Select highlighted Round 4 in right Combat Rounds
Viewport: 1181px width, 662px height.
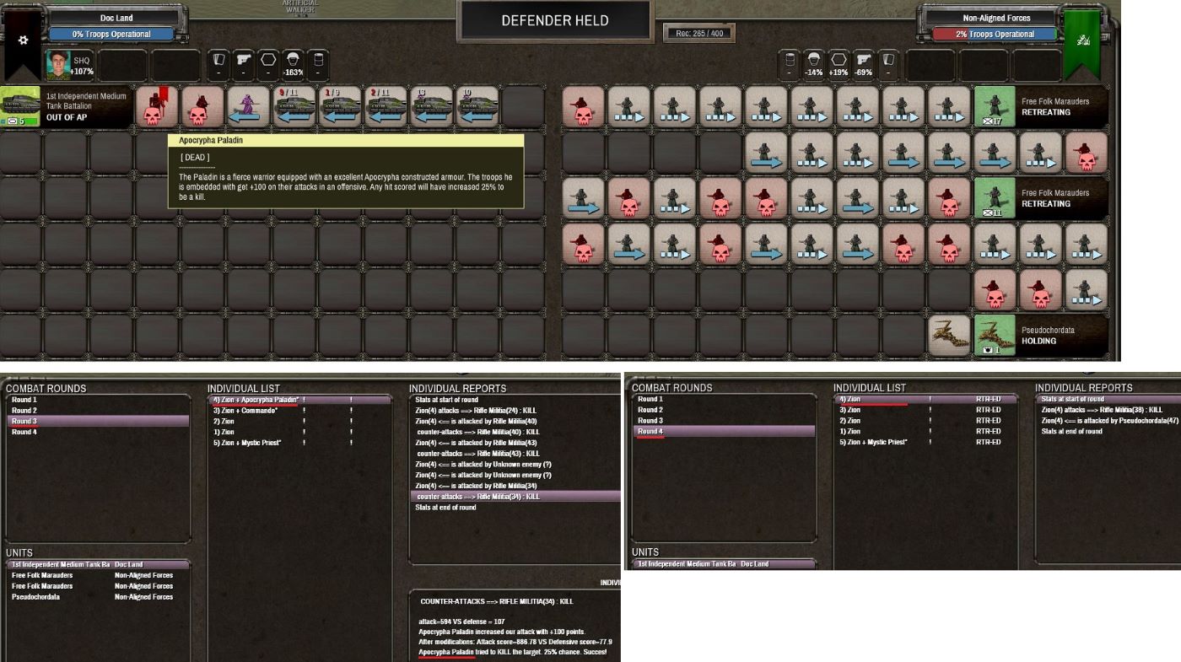click(x=724, y=431)
